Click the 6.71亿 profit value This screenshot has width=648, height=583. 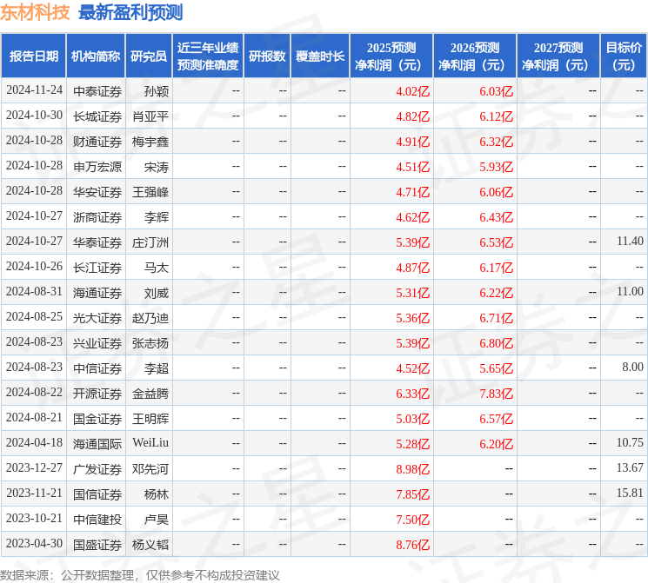coord(497,318)
